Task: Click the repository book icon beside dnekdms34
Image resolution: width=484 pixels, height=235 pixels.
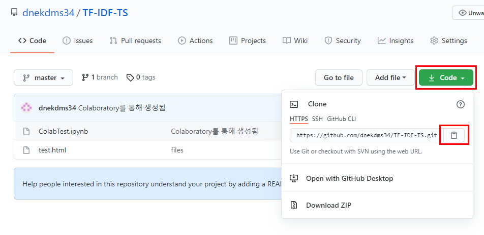Action: click(x=14, y=13)
